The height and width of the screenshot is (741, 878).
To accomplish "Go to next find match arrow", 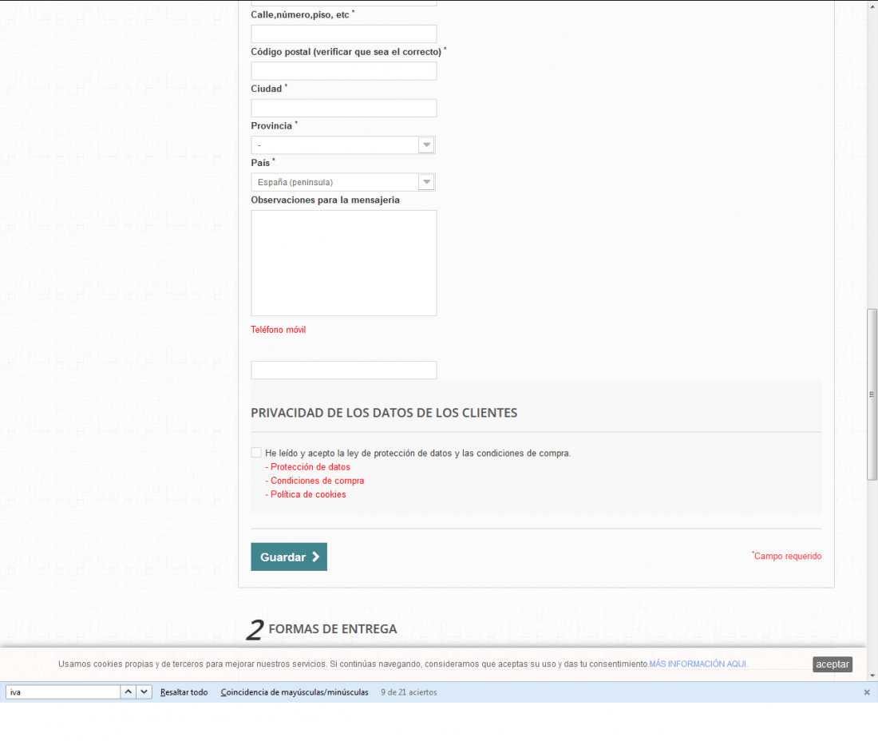I will 144,692.
